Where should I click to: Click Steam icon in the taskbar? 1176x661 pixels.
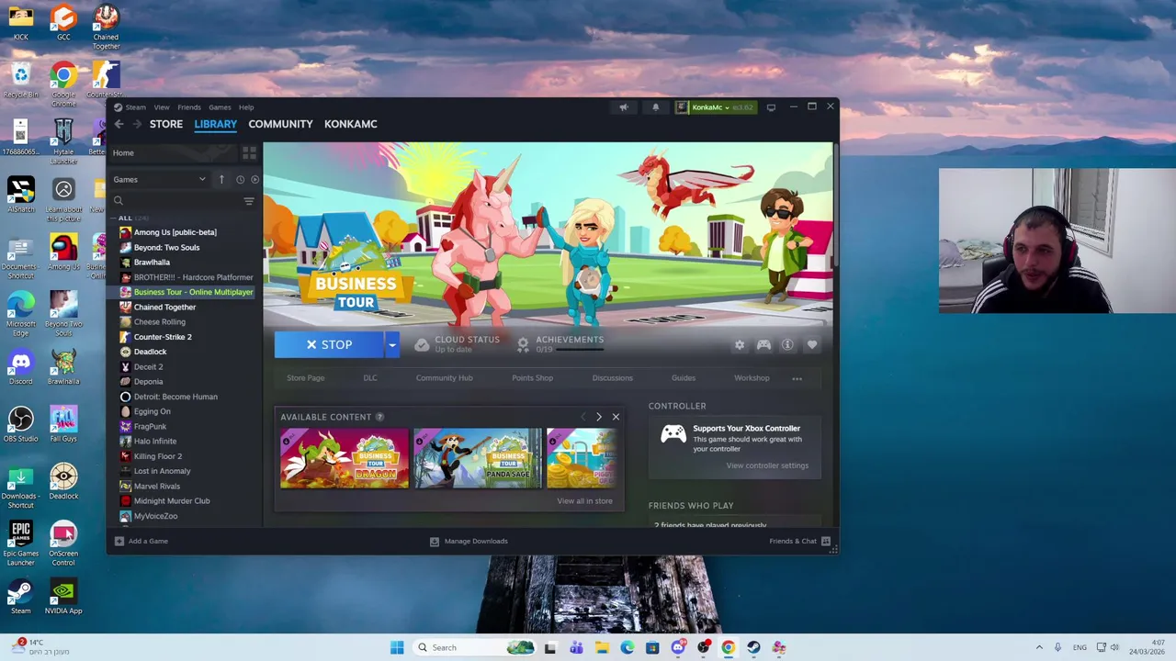click(x=753, y=648)
